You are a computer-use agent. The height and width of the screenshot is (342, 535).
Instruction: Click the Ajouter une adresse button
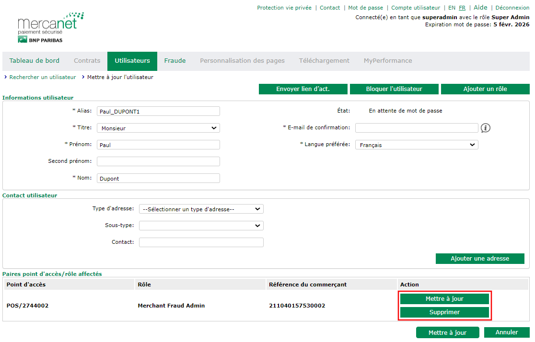click(480, 259)
